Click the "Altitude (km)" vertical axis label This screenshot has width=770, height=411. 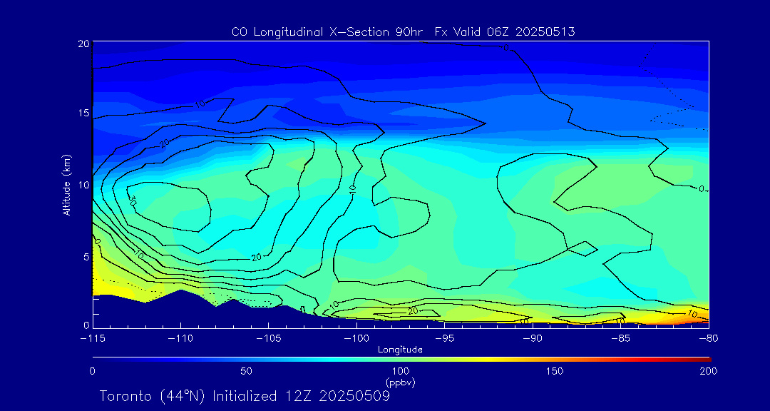pyautogui.click(x=66, y=185)
